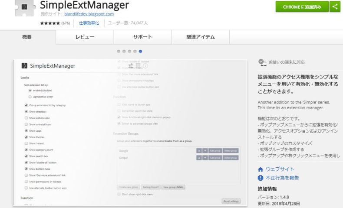Open the 概要 tab
The image size is (343, 208).
(x=28, y=37)
